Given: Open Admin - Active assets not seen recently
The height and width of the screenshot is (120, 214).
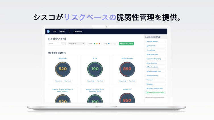Looking at the screenshot, I should (x=63, y=90).
